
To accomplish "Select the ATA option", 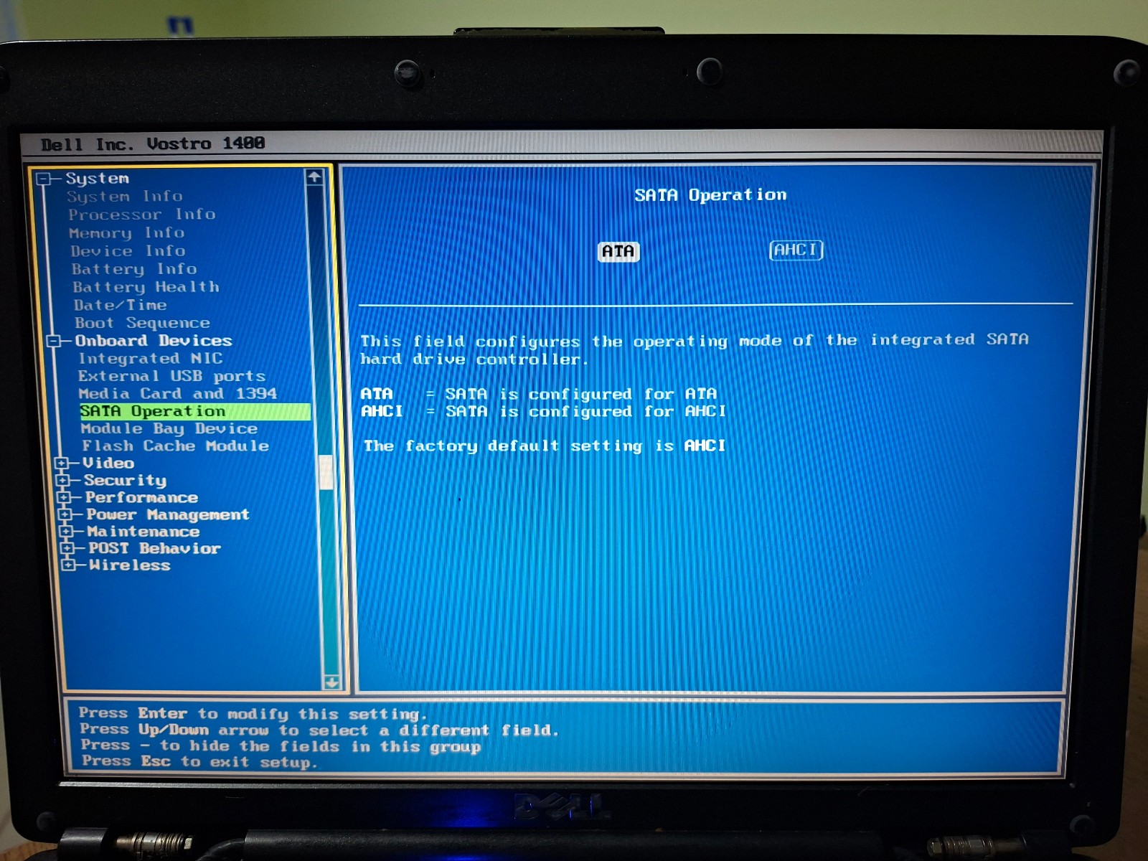I will (x=618, y=251).
